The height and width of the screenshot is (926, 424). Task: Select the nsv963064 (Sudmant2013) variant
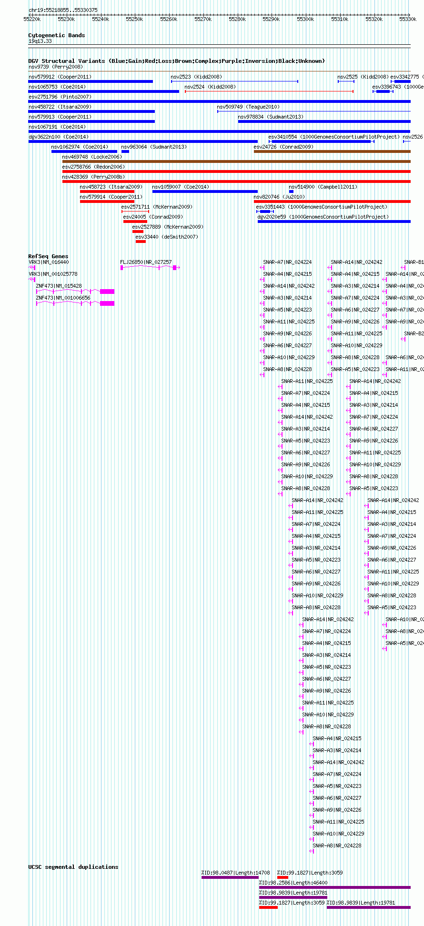tap(125, 151)
